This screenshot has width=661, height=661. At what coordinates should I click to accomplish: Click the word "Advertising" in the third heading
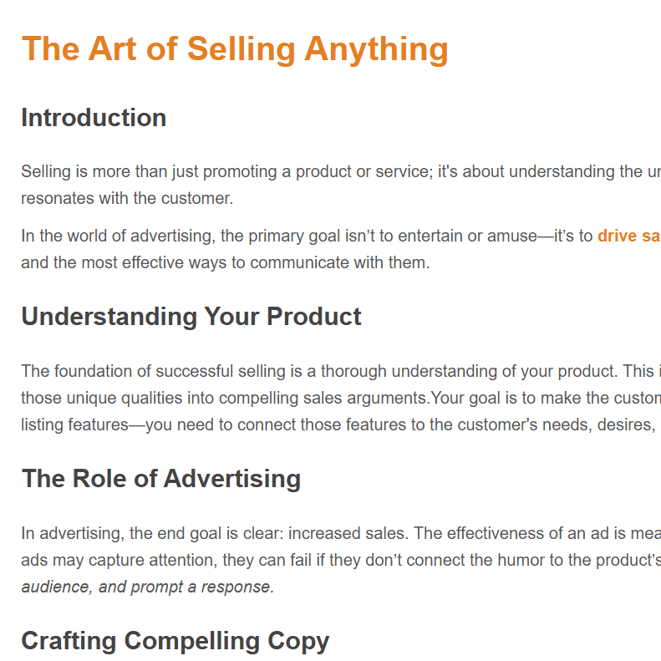pyautogui.click(x=232, y=479)
